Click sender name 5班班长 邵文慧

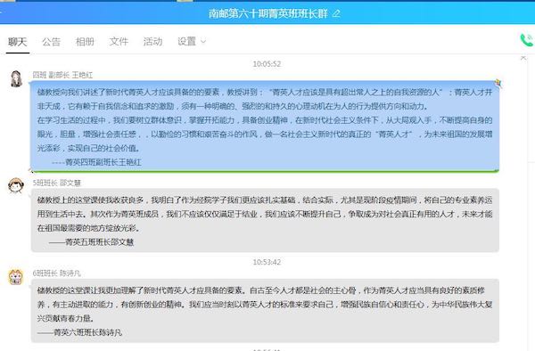(57, 183)
